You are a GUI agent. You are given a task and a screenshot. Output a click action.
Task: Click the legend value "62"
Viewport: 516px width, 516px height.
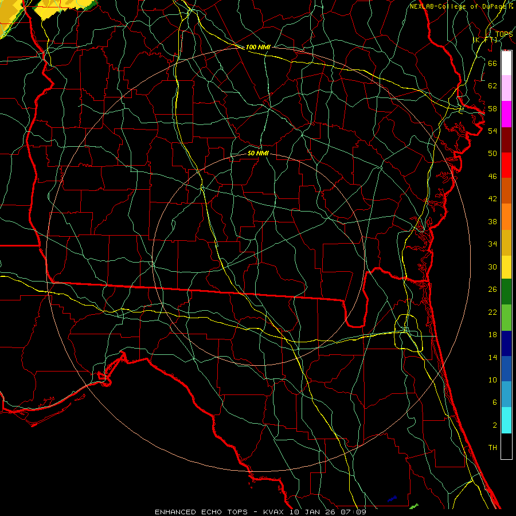492,86
